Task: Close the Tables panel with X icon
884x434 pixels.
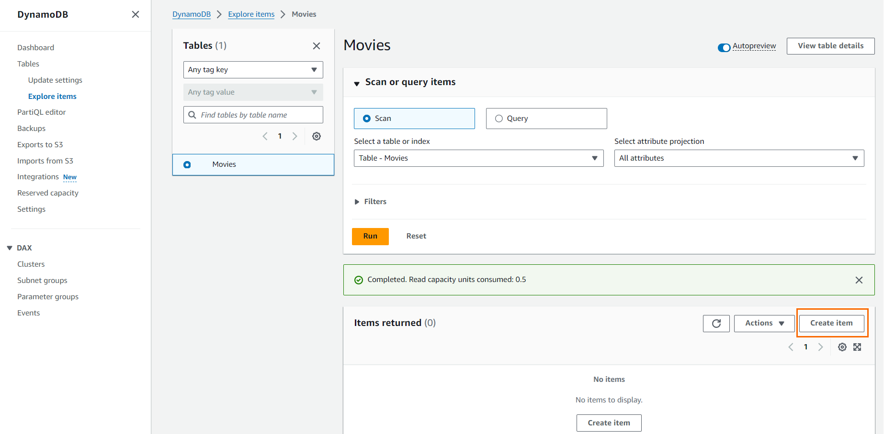Action: [x=317, y=46]
